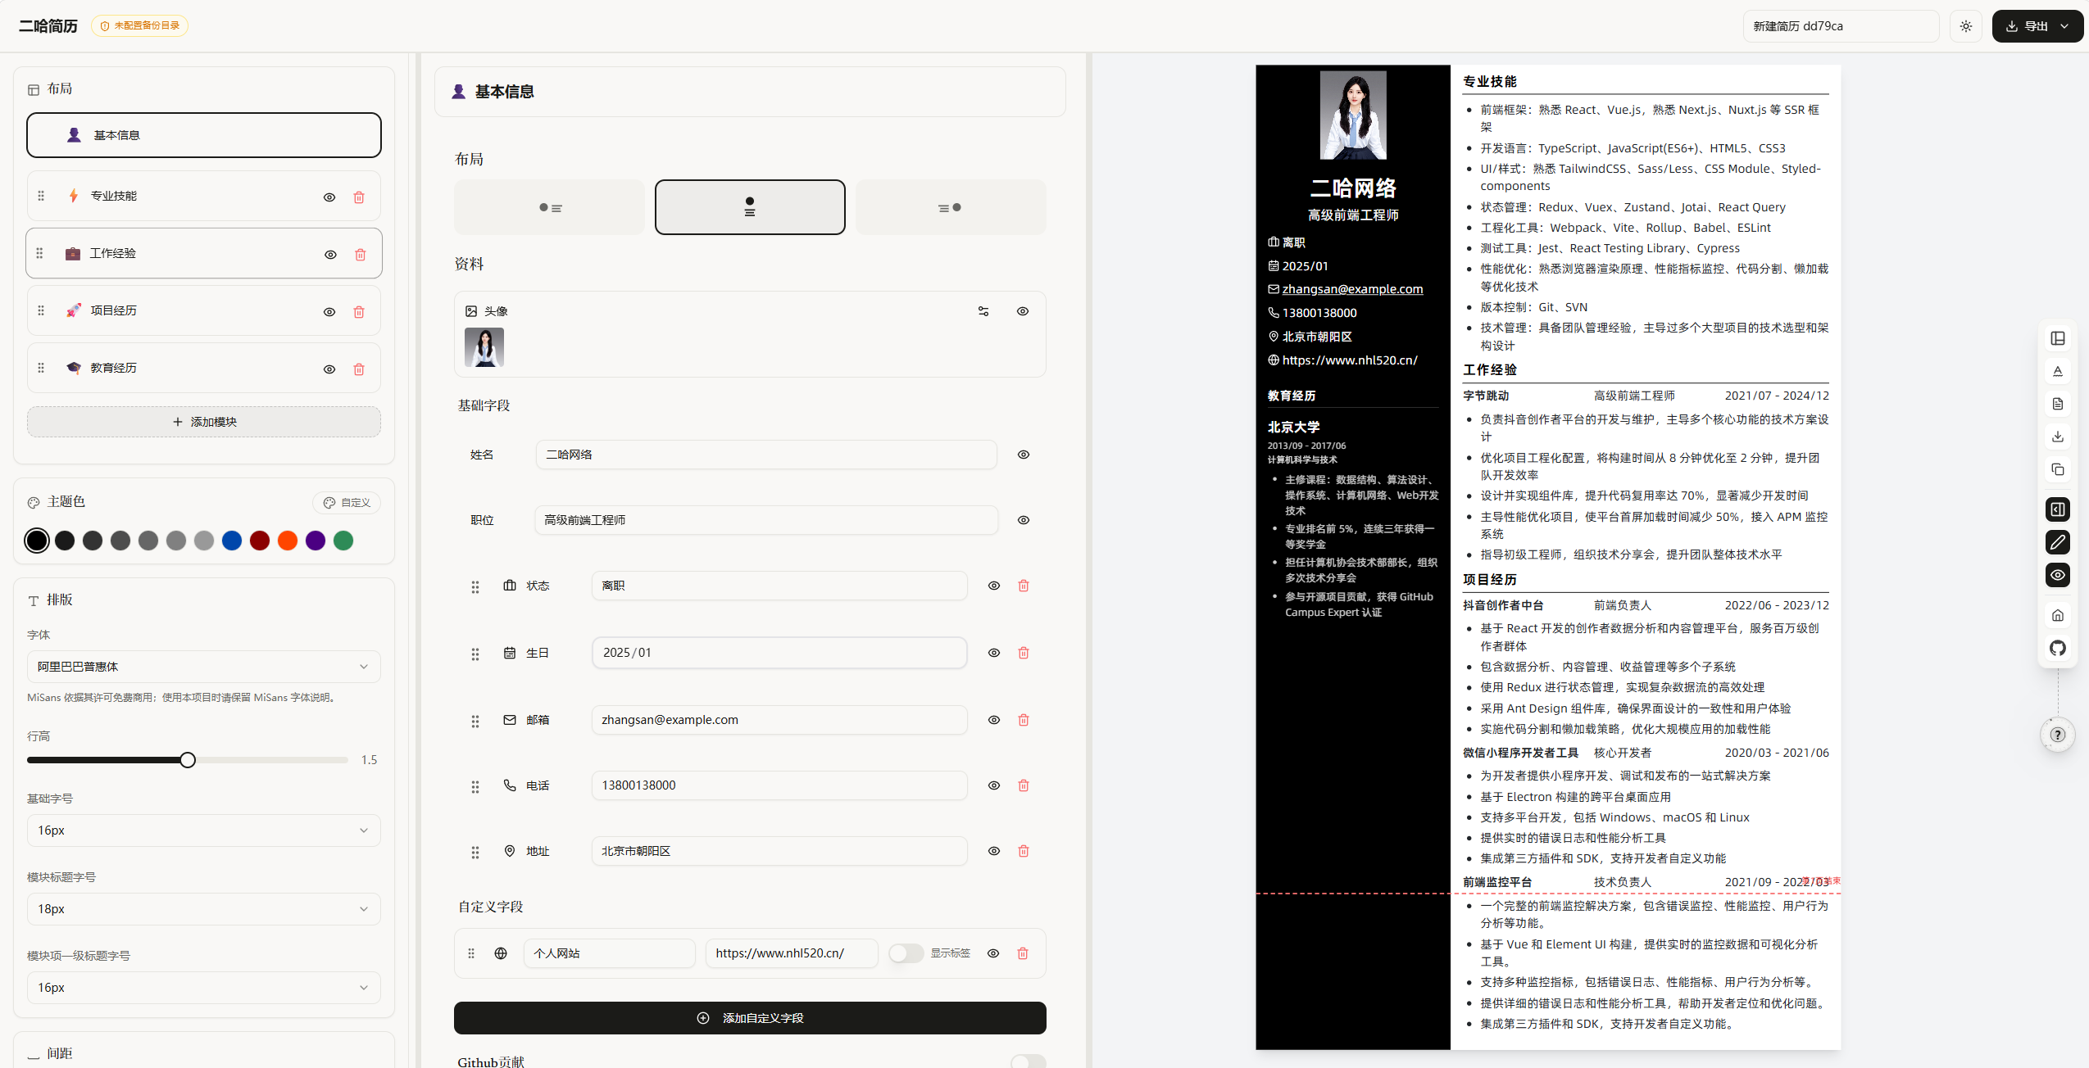Enable the 显示标签 switch

pos(906,953)
